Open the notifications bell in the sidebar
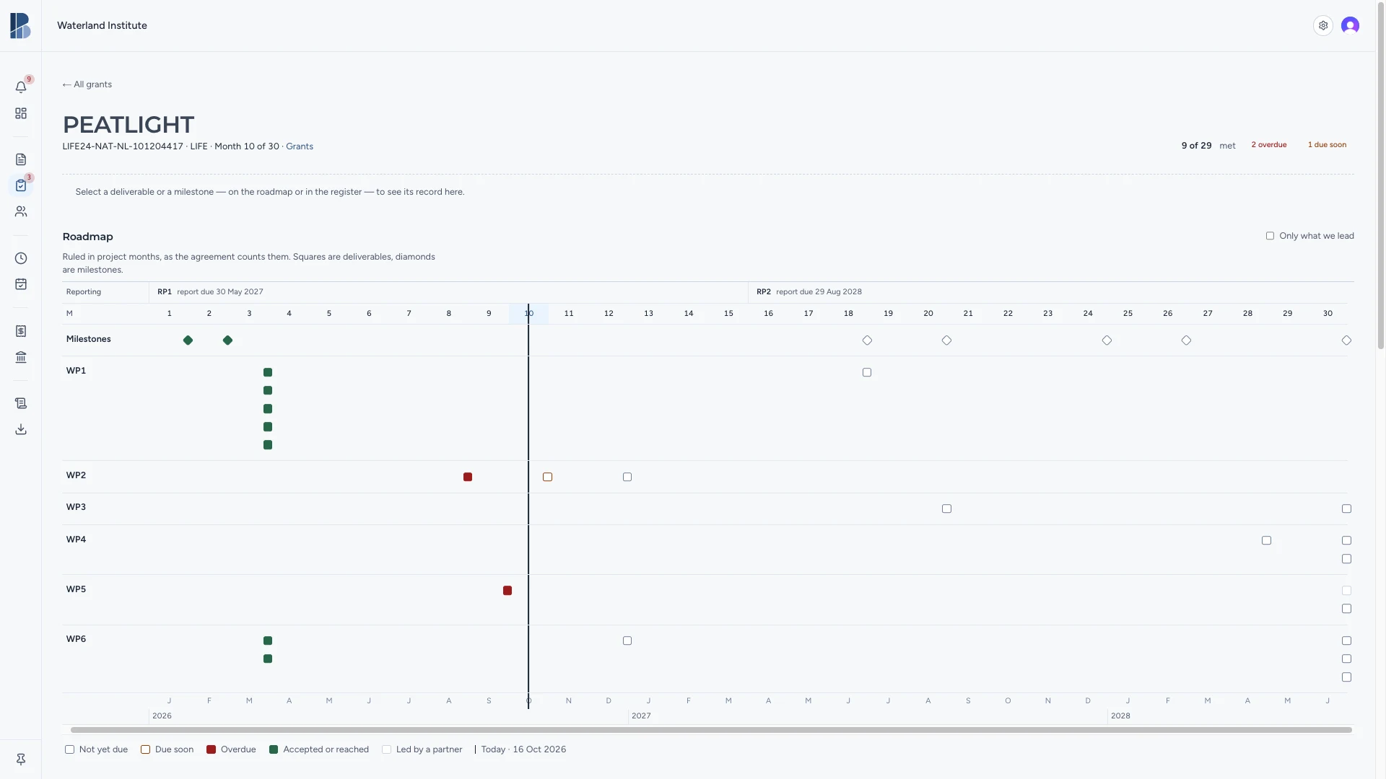Image resolution: width=1386 pixels, height=779 pixels. [x=21, y=87]
